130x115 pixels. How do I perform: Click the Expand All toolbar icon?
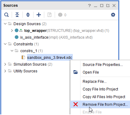[x=28, y=15]
